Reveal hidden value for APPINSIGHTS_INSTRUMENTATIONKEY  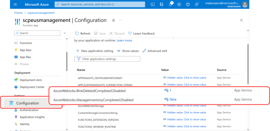click(x=184, y=78)
